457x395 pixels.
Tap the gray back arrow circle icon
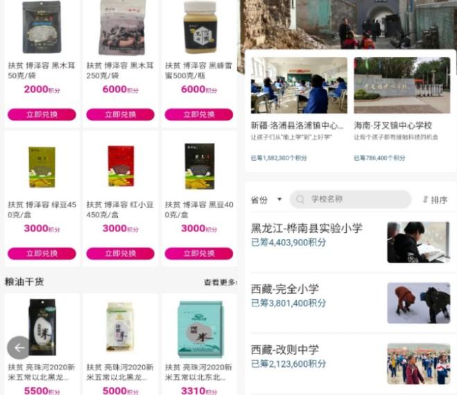[x=19, y=347]
